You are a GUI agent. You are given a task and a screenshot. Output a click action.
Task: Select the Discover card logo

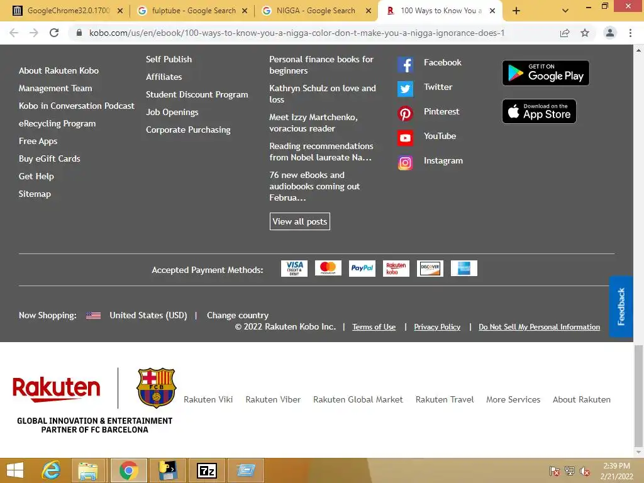(430, 268)
